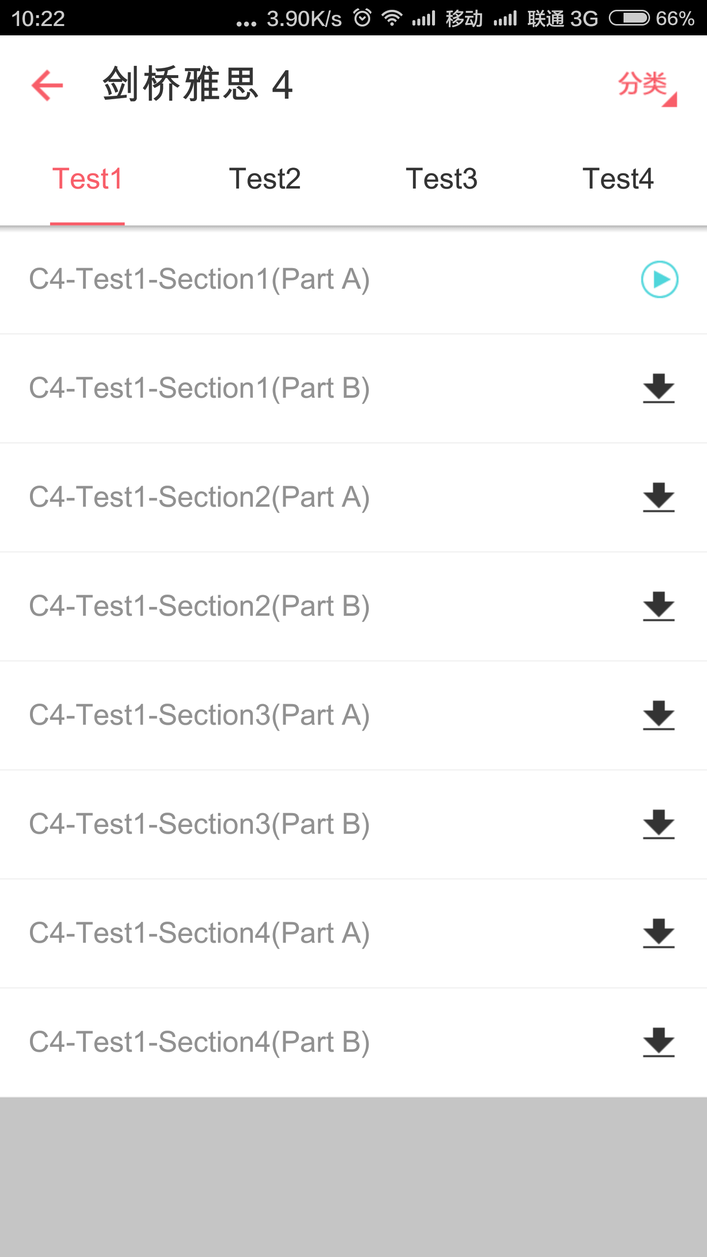Select the C4-Test1-Section3(Part B) title
Screen dimensions: 707x1257
199,824
